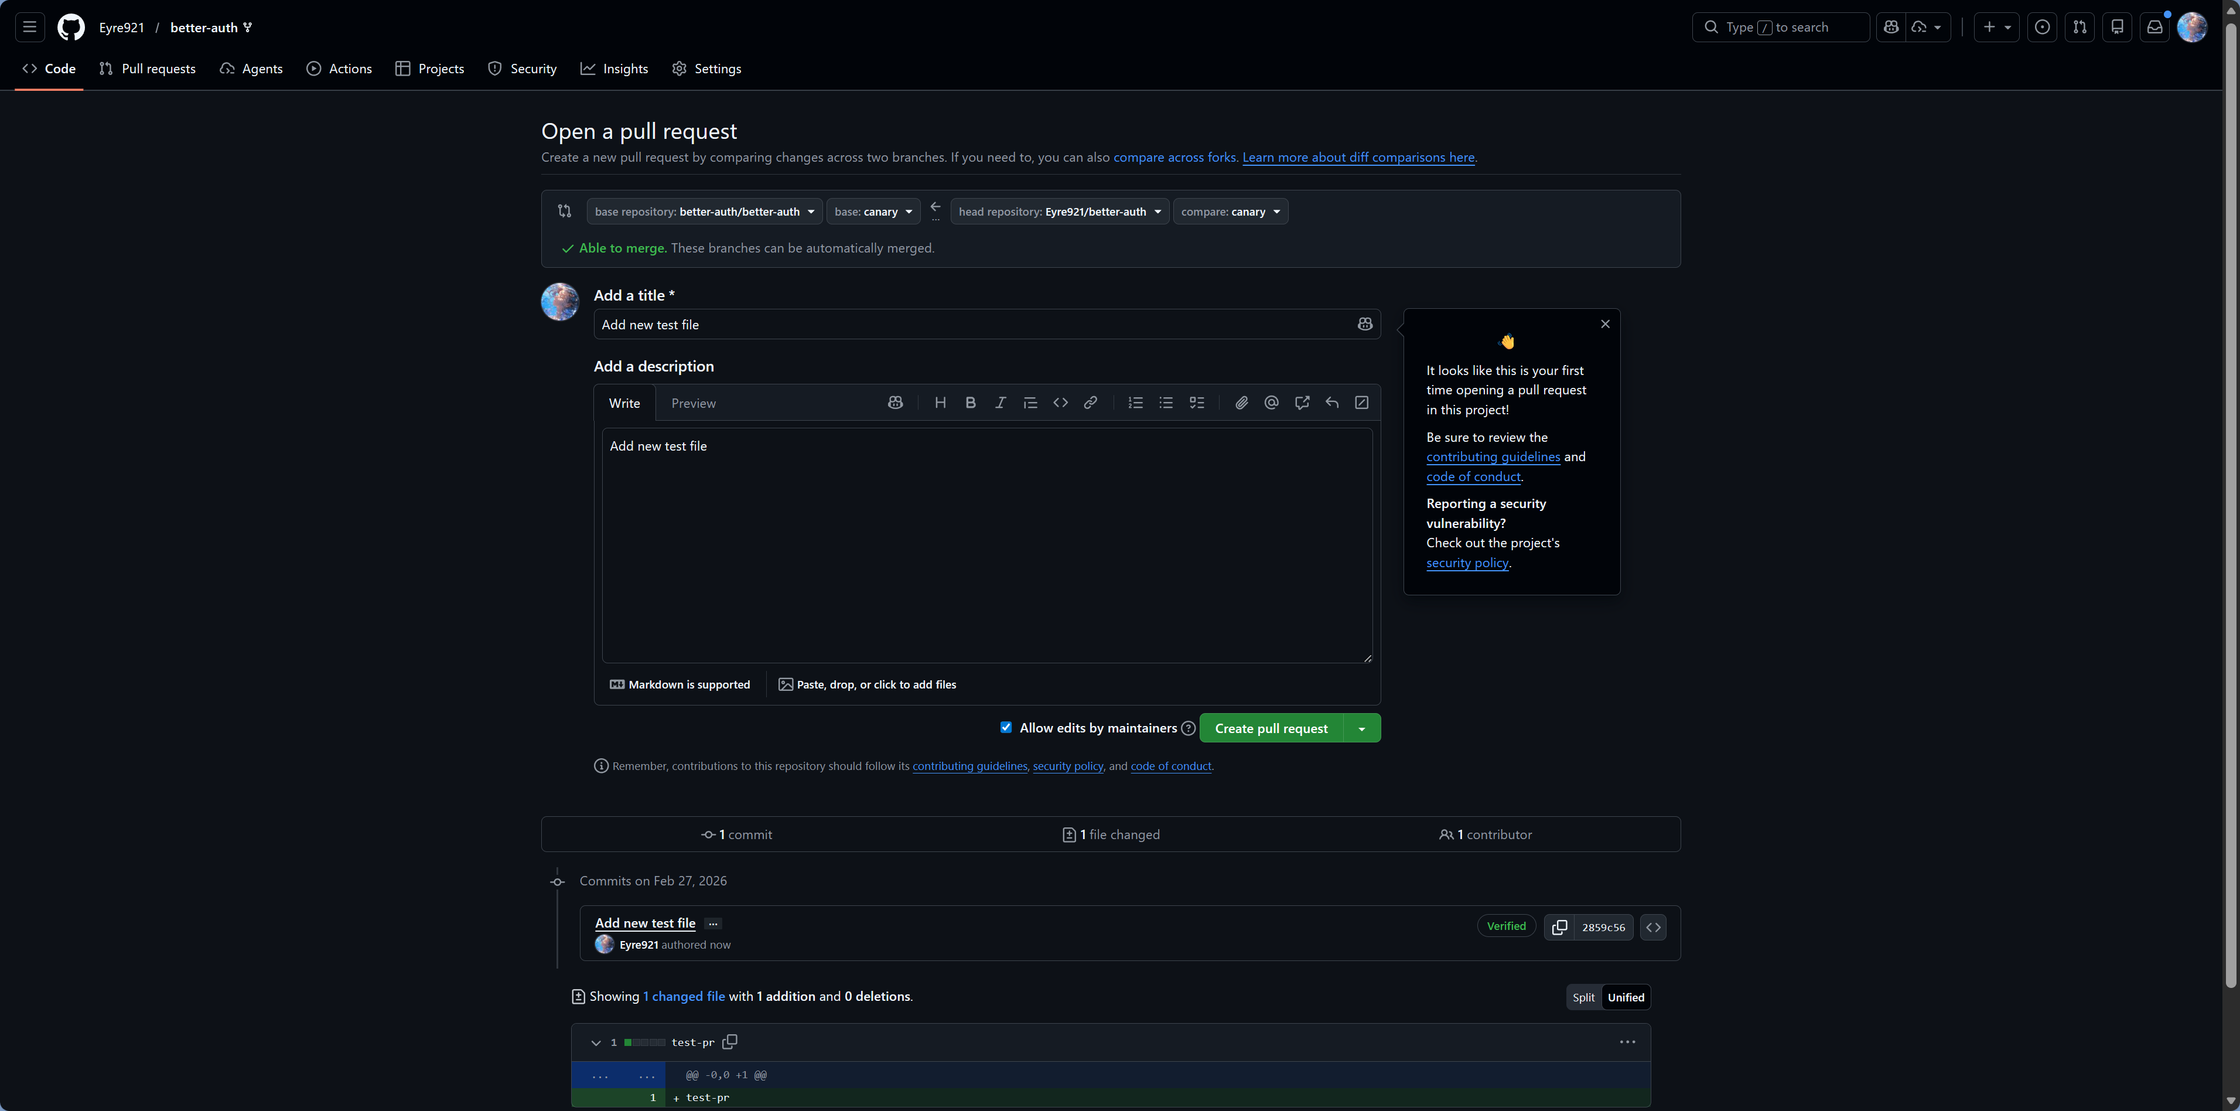Toggle Allow edits by maintainers checkbox

click(1006, 727)
